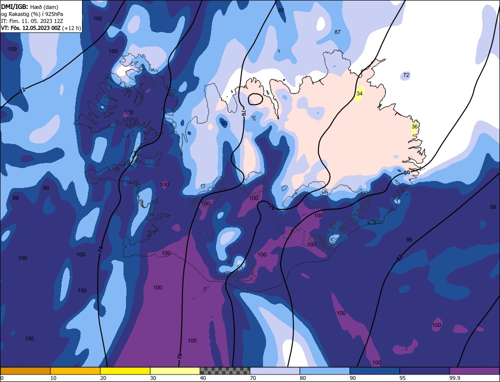The width and height of the screenshot is (500, 382).
Task: Click the legend tick label '40'
Action: (x=203, y=378)
